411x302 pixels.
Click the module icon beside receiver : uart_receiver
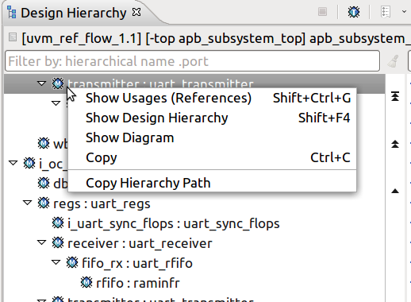point(58,242)
